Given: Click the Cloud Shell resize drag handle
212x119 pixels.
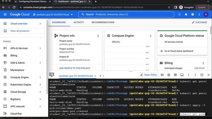Looking at the screenshot, I should pyautogui.click(x=131, y=71).
